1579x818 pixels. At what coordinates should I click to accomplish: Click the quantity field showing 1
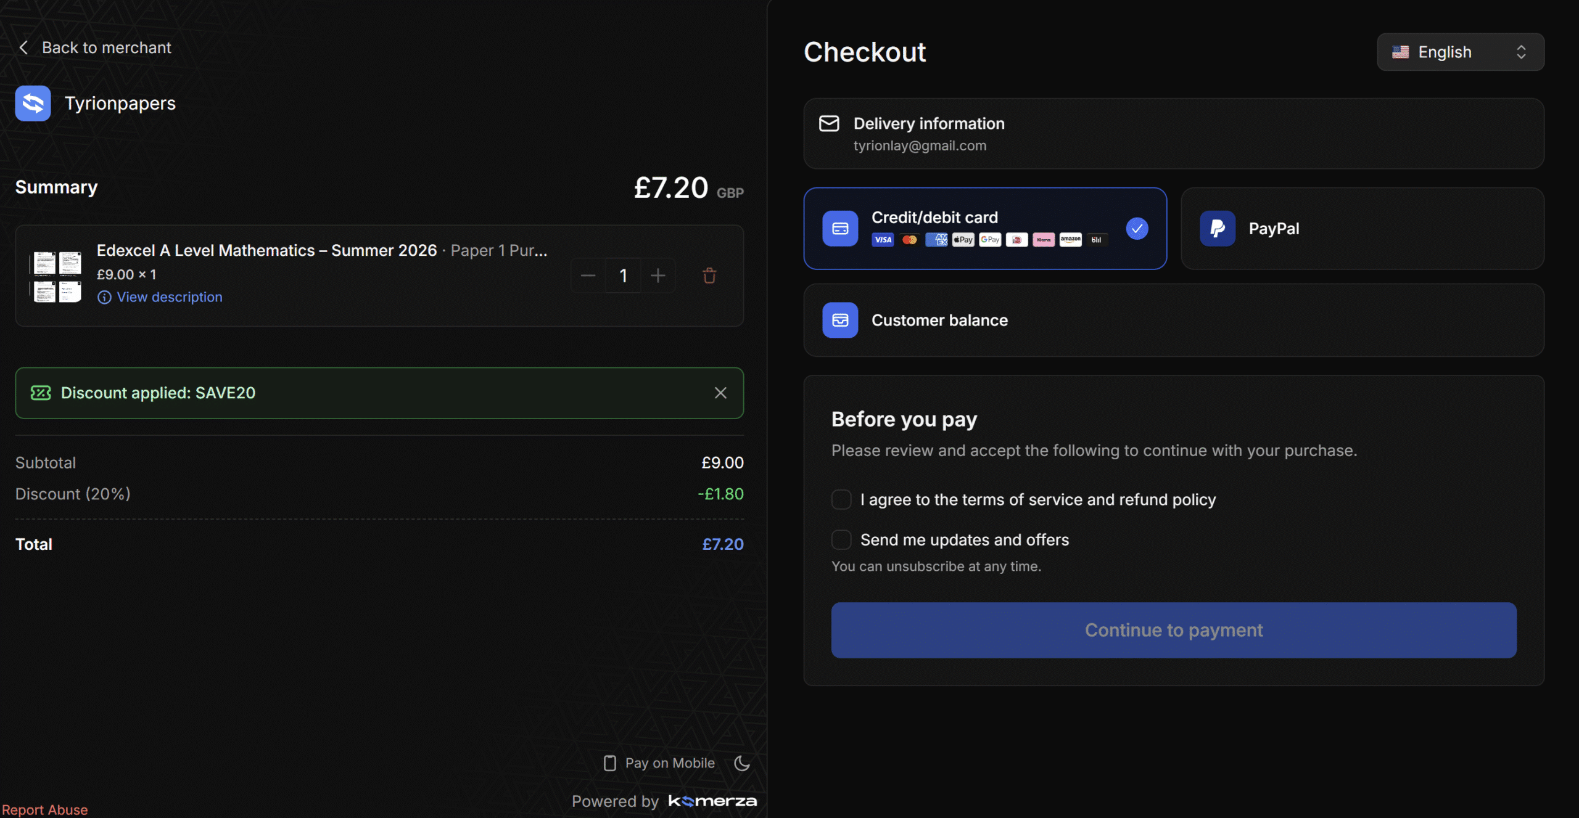(x=623, y=276)
